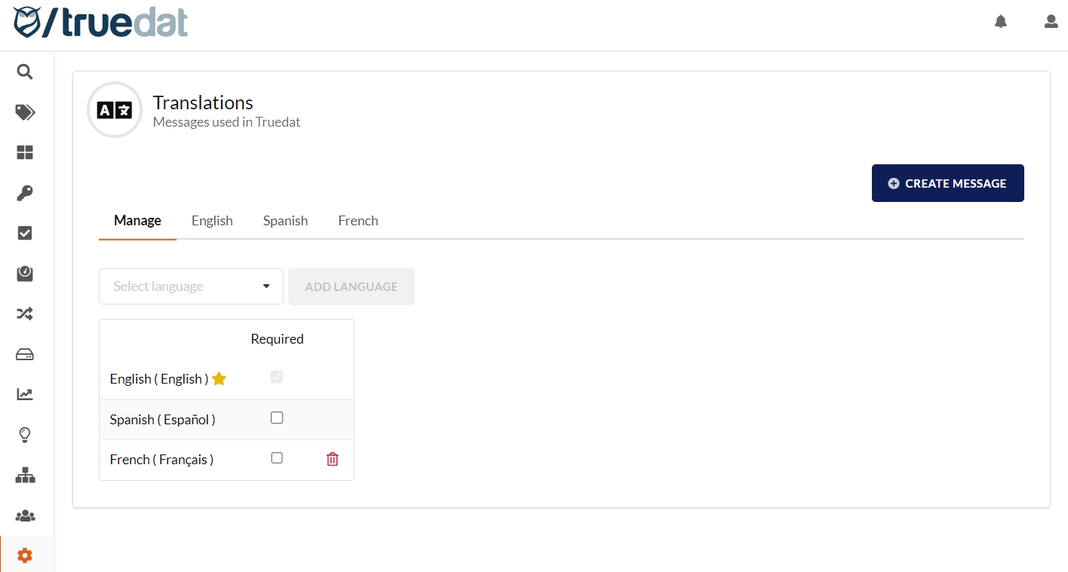Toggle Required checkbox for French
The image size is (1068, 572).
click(x=277, y=458)
